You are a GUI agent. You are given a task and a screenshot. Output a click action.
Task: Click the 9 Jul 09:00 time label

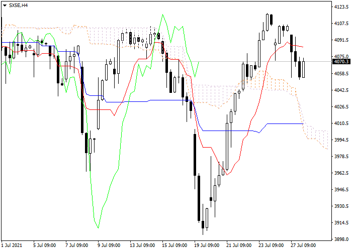pos(109,245)
